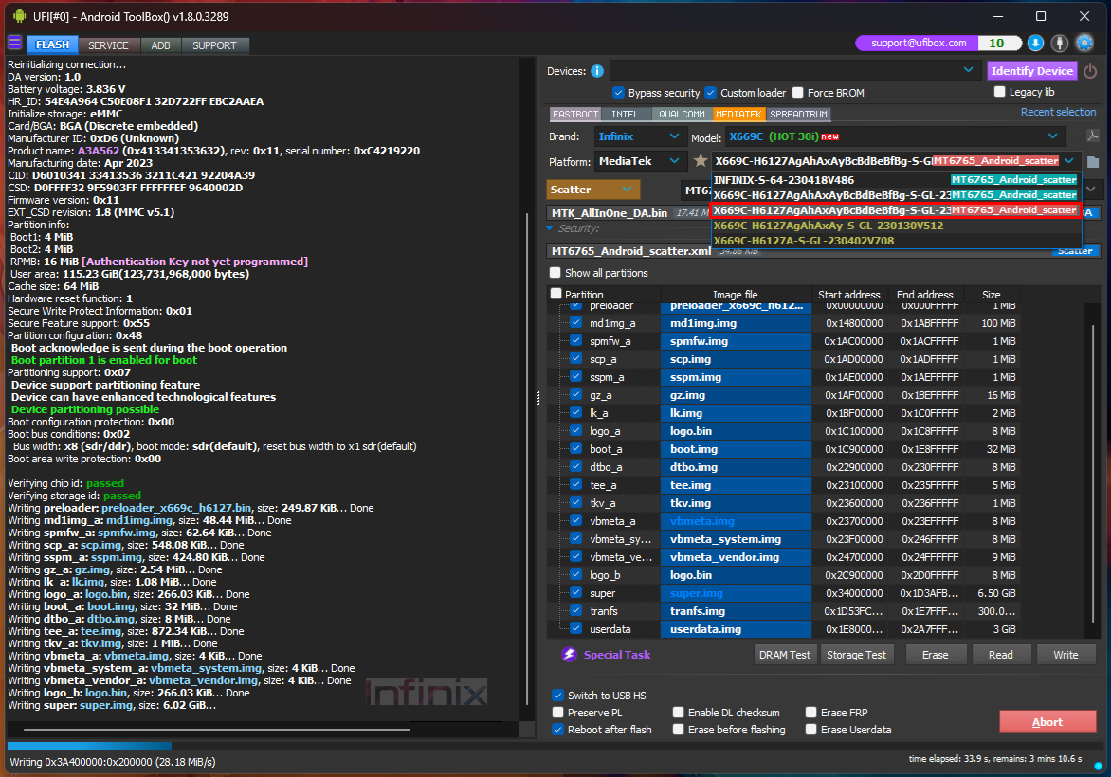Collapse the firmware selection dropdown arrow
1111x777 pixels.
[1068, 161]
